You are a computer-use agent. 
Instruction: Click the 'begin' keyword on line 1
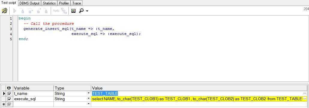(24, 18)
